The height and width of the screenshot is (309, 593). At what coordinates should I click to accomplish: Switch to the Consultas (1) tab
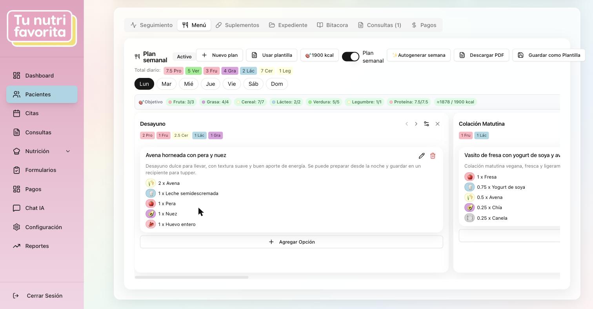coord(379,25)
